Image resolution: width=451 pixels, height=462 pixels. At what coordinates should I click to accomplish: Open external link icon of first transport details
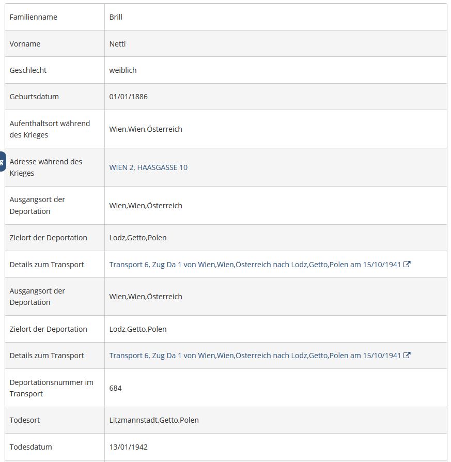(407, 264)
